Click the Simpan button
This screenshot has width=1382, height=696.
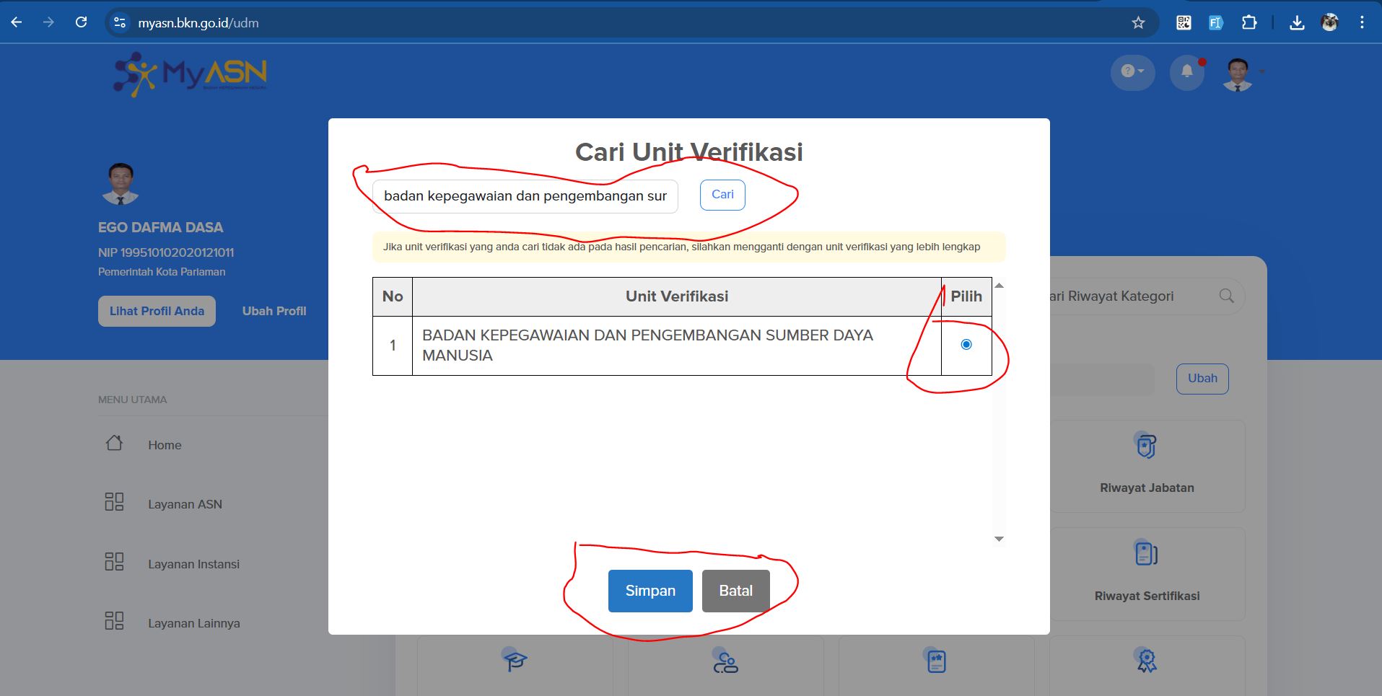click(x=650, y=591)
